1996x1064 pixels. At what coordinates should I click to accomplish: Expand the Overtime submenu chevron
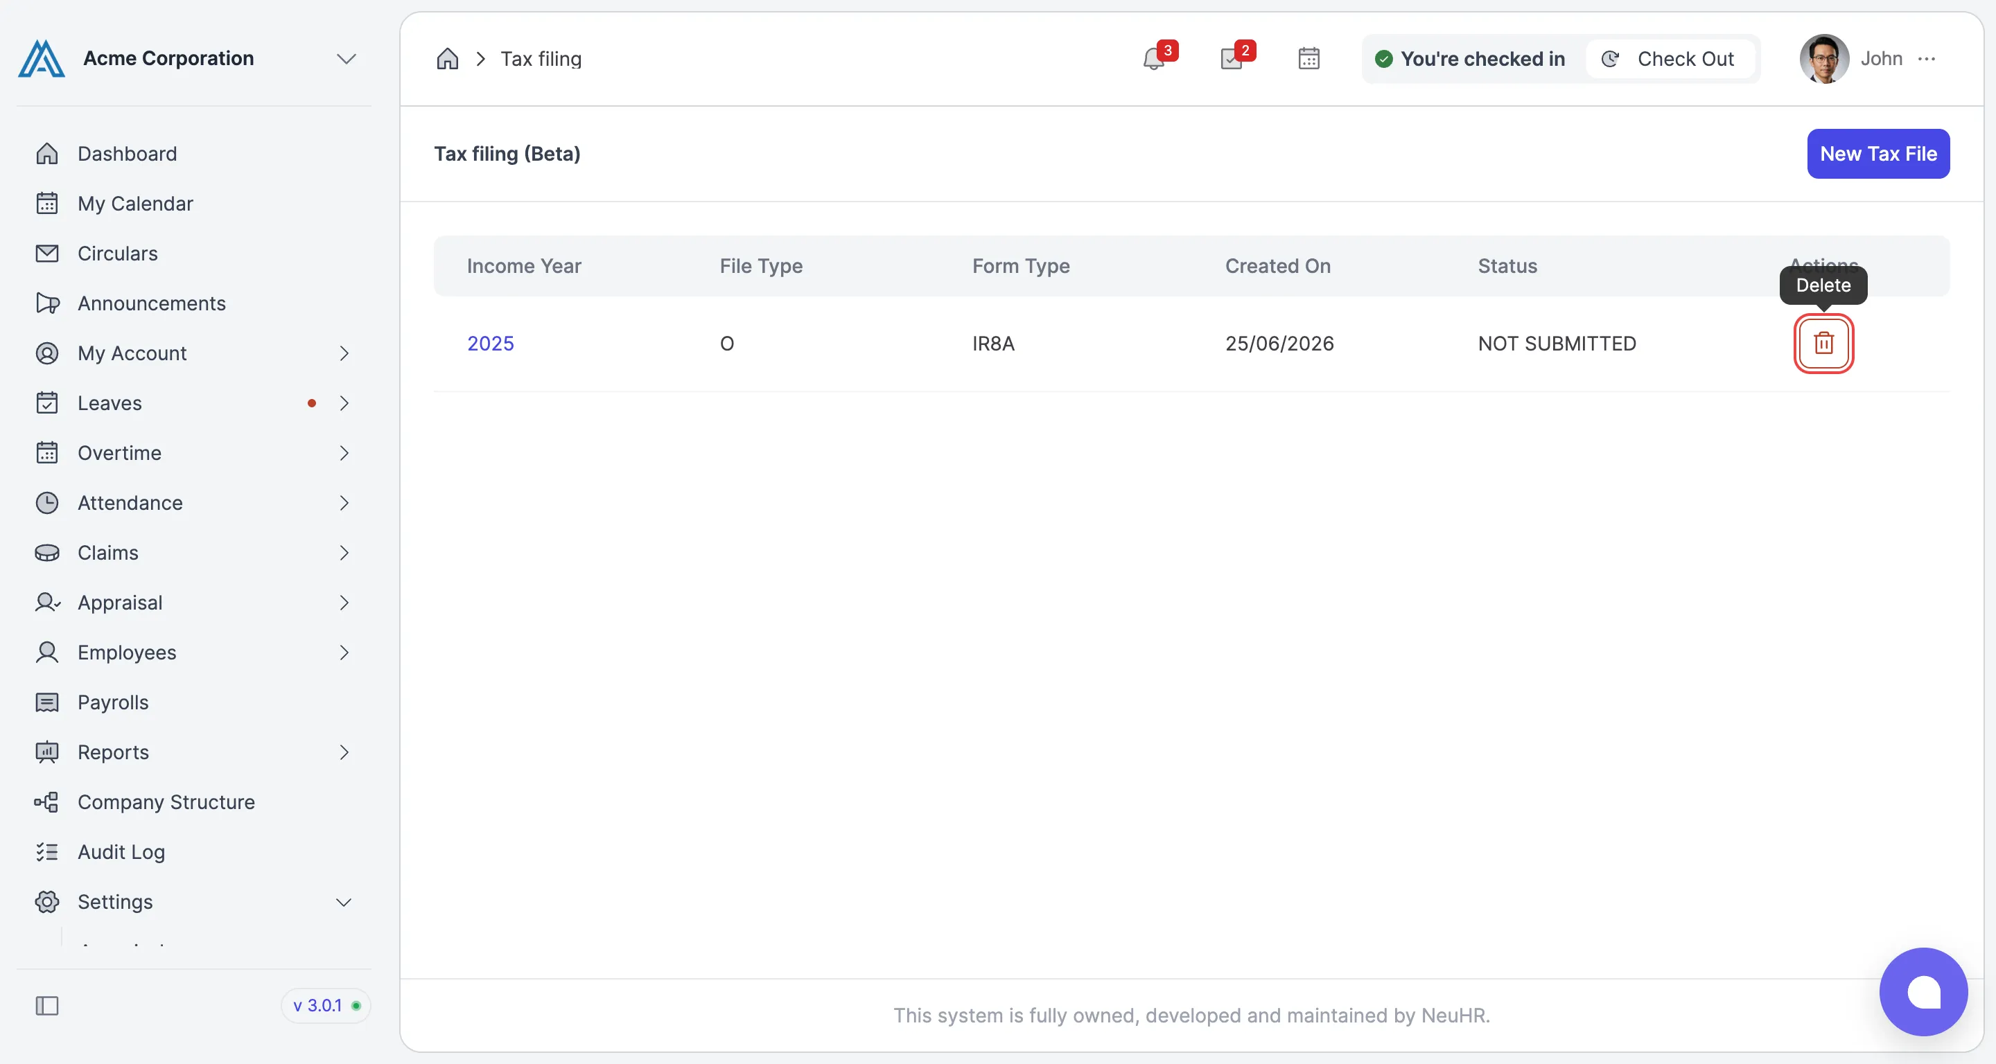coord(344,453)
